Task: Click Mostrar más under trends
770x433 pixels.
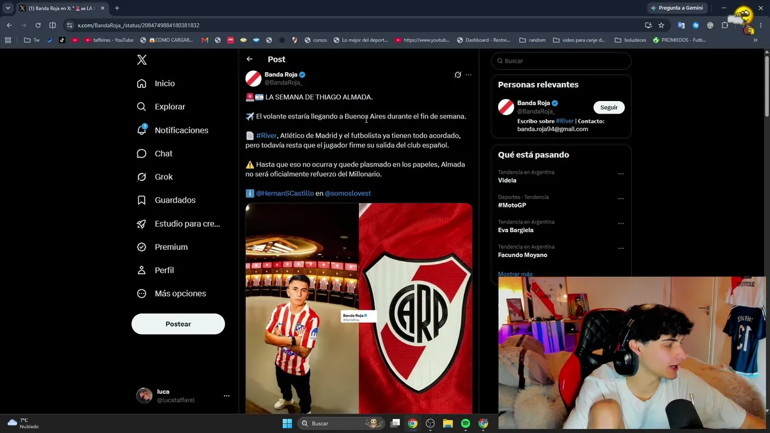Action: click(516, 274)
